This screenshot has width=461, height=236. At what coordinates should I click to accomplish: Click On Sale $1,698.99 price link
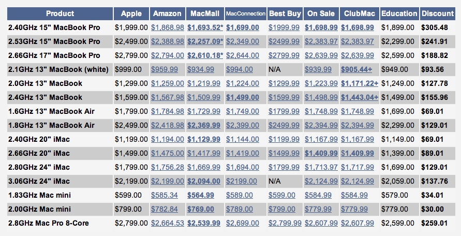321,27
